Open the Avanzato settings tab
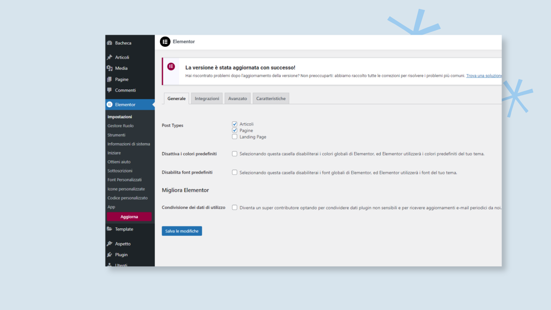 237,98
